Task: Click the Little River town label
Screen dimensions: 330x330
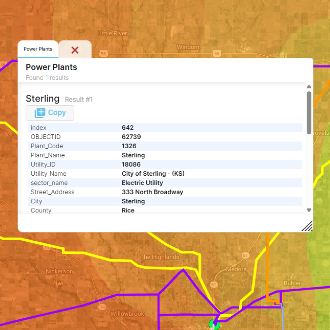Action: pyautogui.click(x=112, y=33)
